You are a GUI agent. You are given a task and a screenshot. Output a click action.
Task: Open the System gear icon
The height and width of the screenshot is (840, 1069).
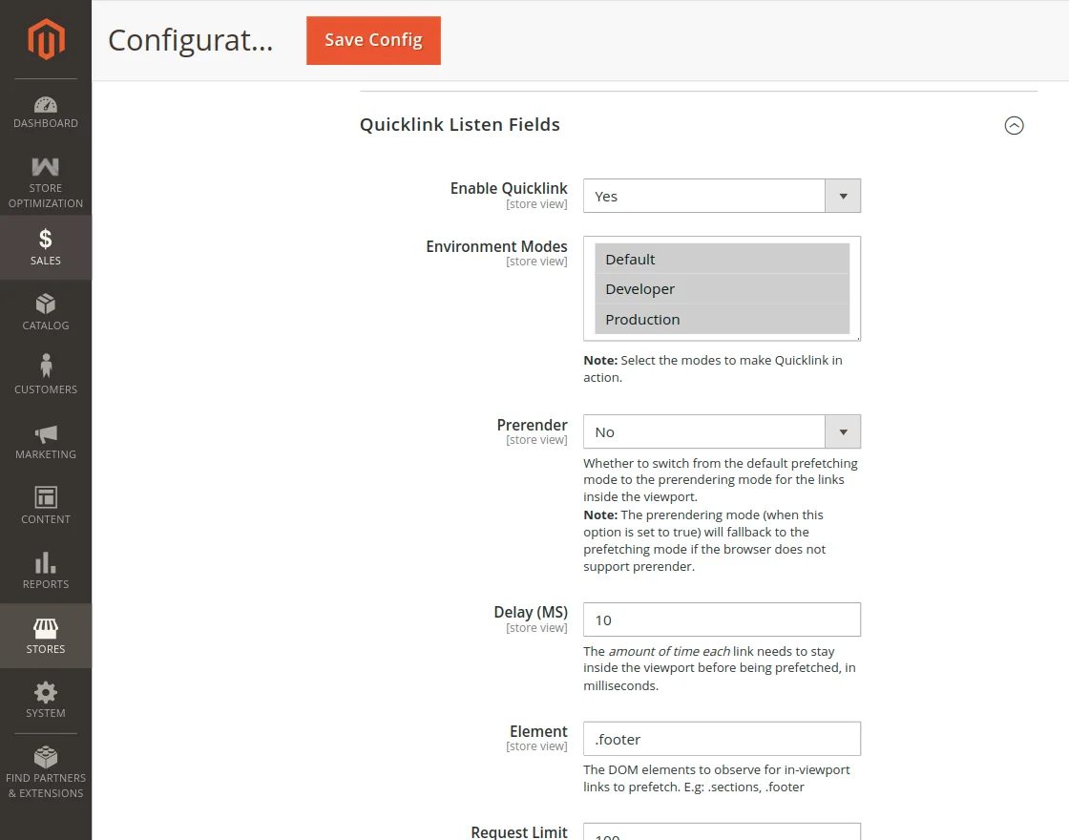click(x=46, y=693)
